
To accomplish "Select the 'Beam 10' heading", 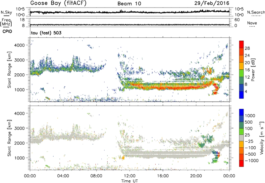I will tap(129, 4).
